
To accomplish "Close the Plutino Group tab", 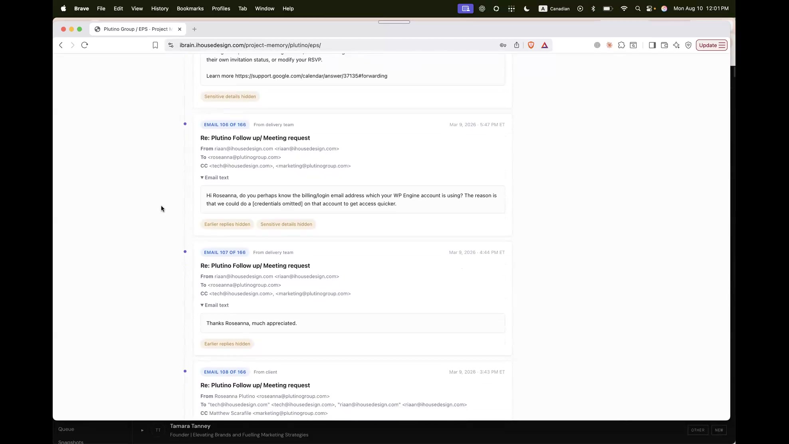I will tap(180, 29).
